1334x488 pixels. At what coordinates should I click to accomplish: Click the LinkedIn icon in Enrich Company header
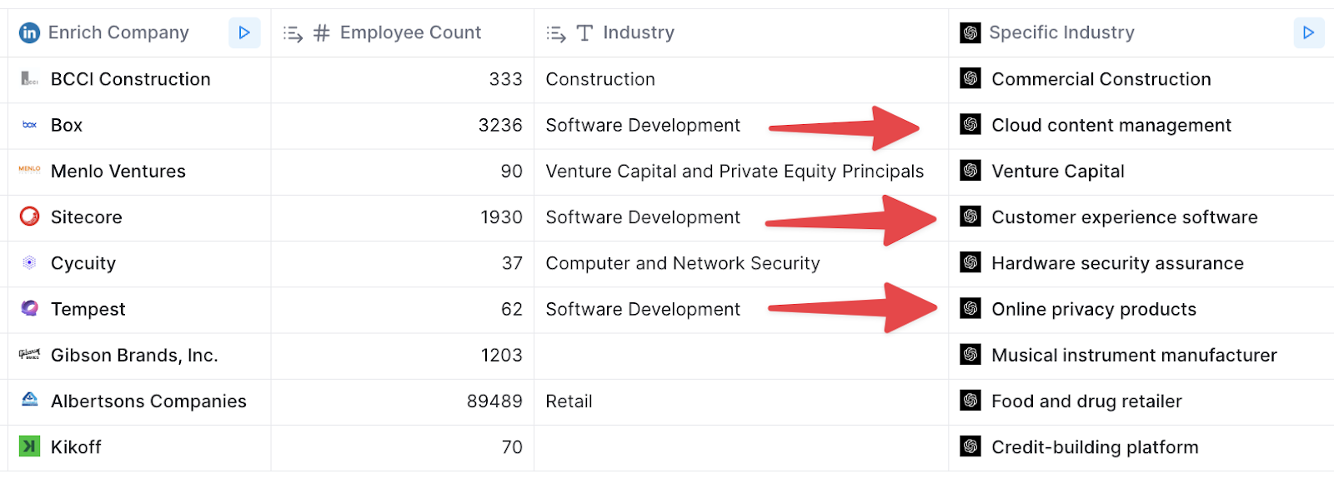tap(29, 32)
